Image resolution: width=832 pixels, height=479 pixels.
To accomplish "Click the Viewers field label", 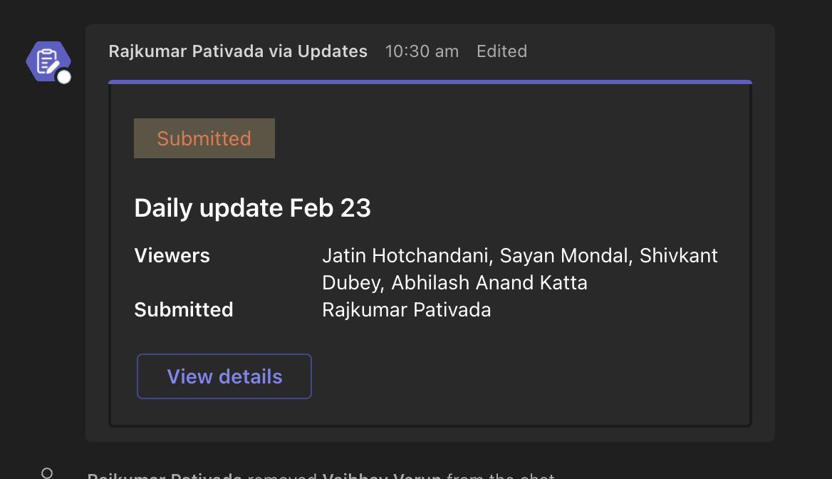I will point(172,256).
